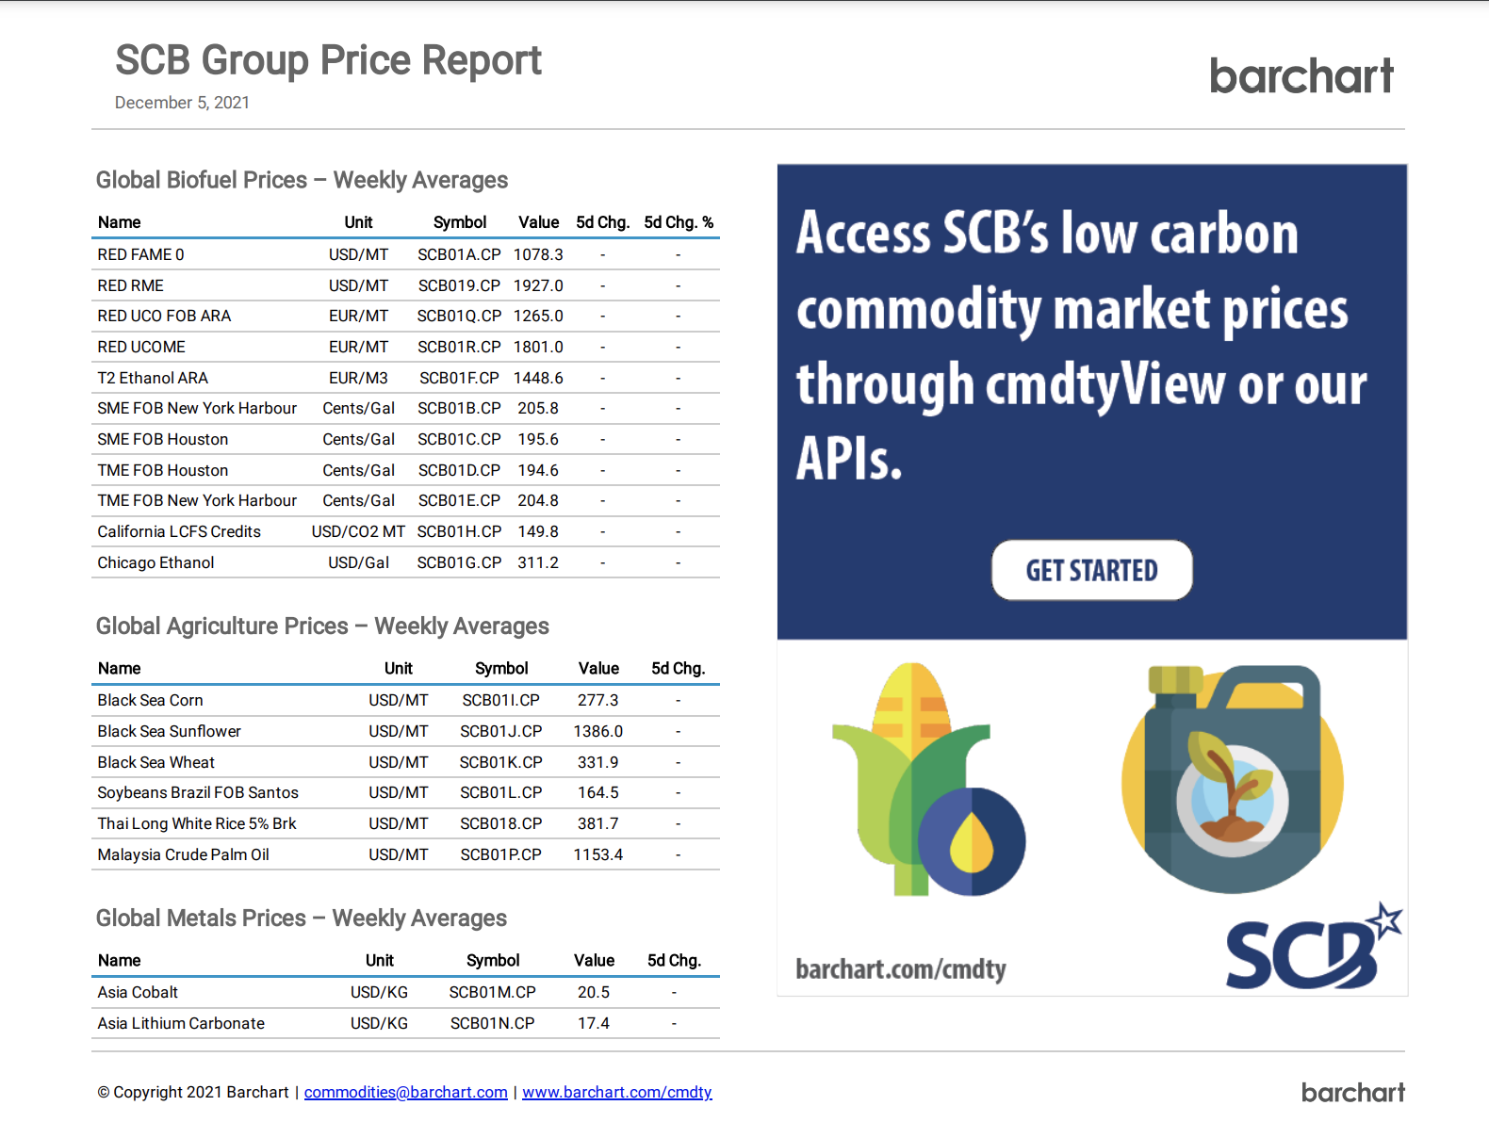This screenshot has width=1489, height=1138.
Task: Click symbol SCB01A.CP
Action: tap(459, 254)
